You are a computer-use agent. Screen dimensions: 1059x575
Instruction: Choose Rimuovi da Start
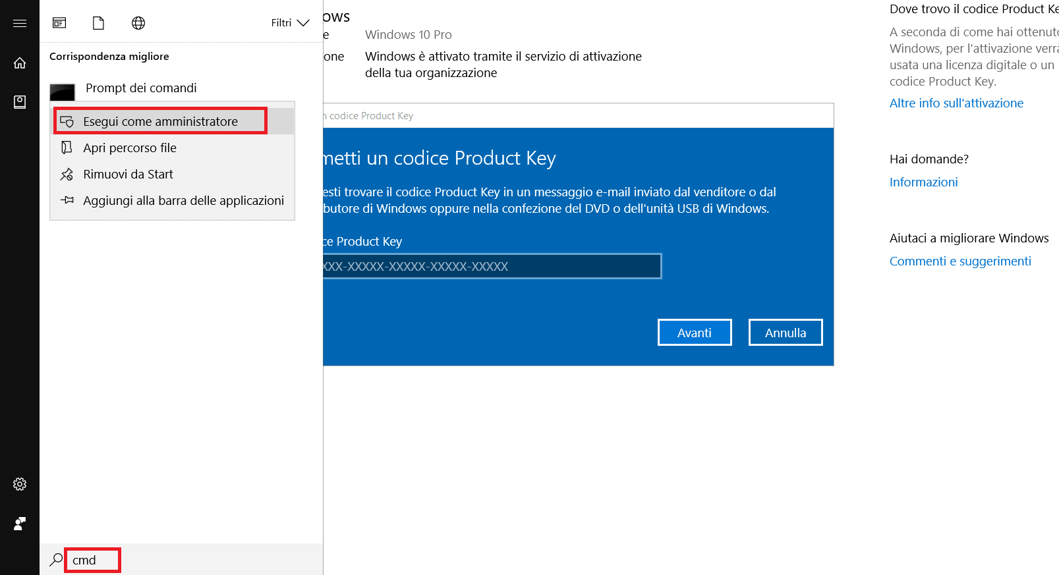[x=173, y=174]
